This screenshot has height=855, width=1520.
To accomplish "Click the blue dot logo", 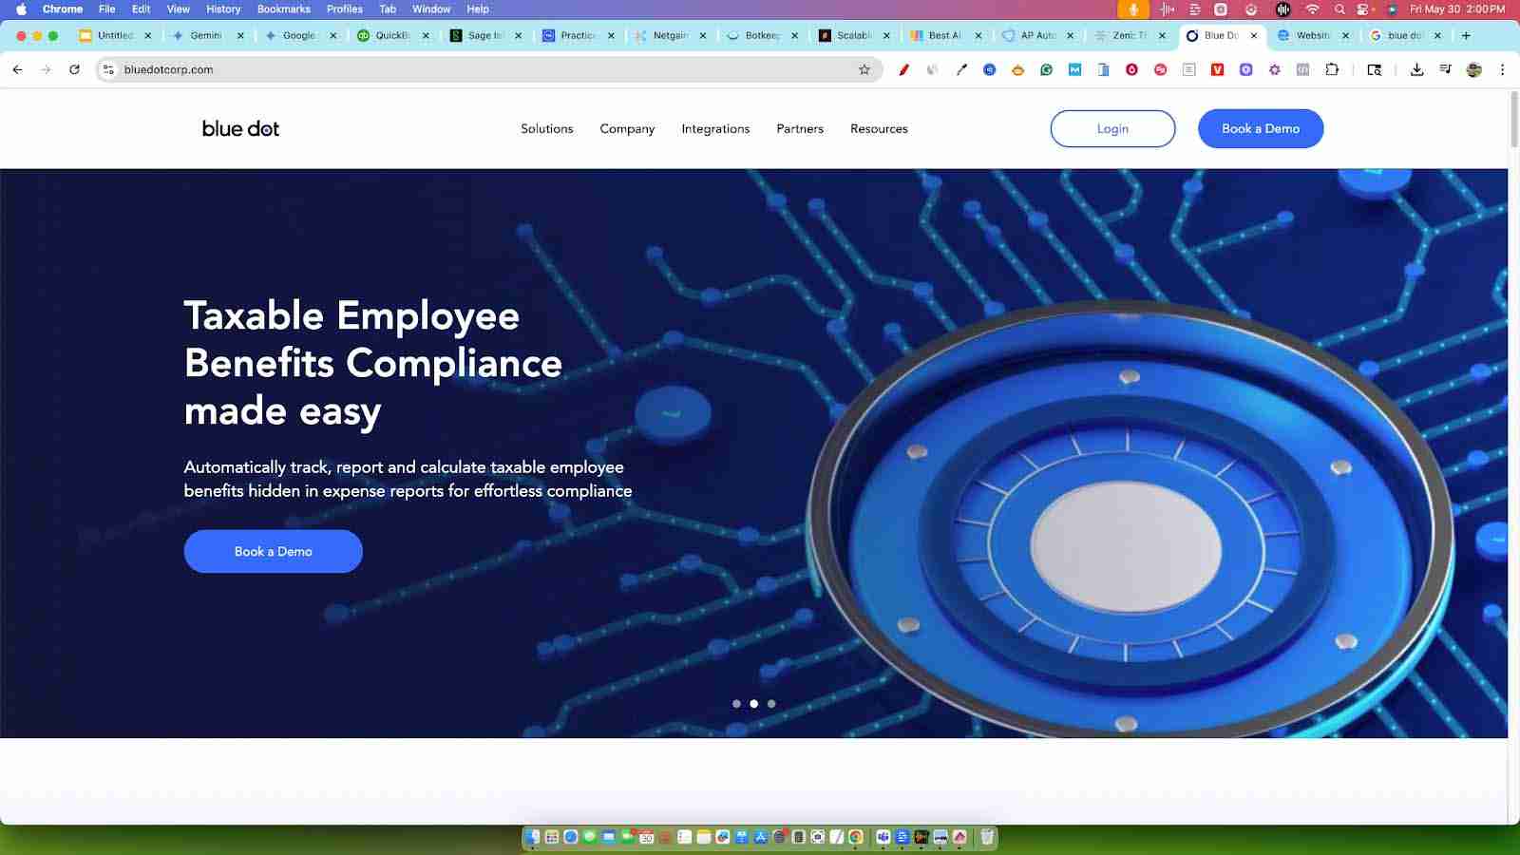I will click(240, 128).
